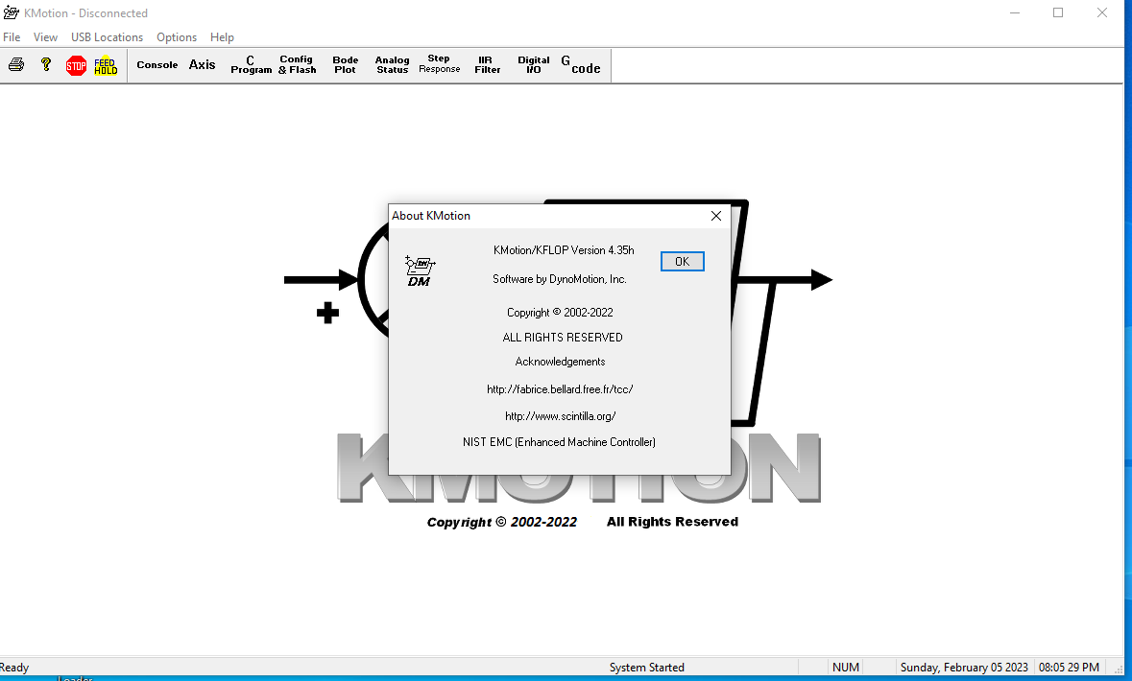
Task: Show the Analog Status screen
Action: coord(392,65)
